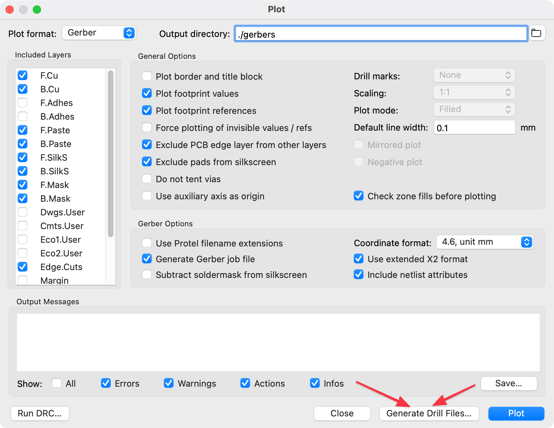The image size is (554, 428).
Task: Open the Plot format dropdown
Action: coord(99,33)
